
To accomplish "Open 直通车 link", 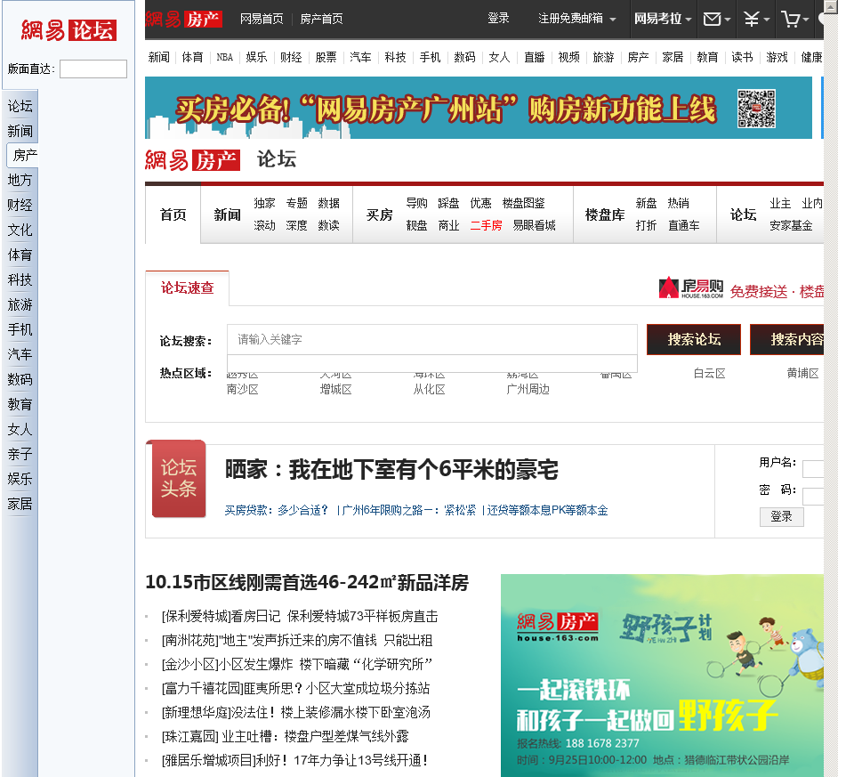I will point(683,225).
